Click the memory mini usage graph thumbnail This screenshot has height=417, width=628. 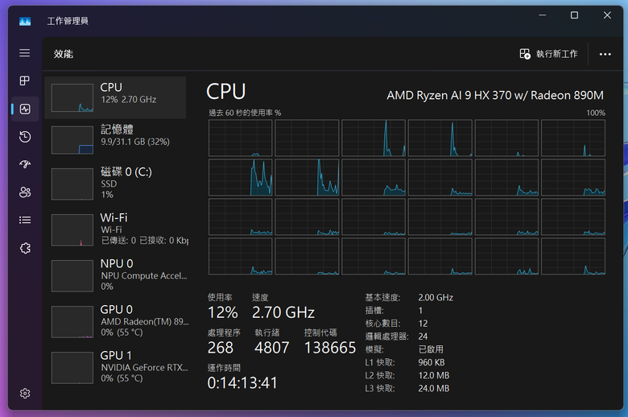[72, 140]
